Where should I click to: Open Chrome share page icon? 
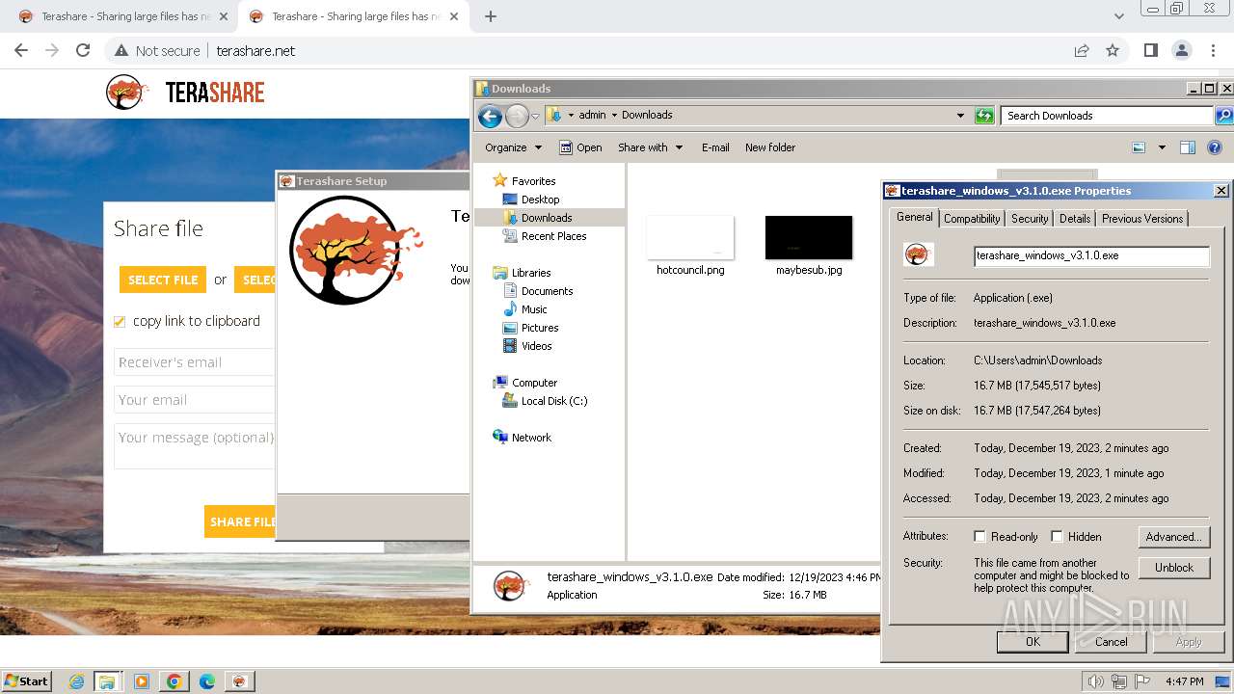(1082, 50)
